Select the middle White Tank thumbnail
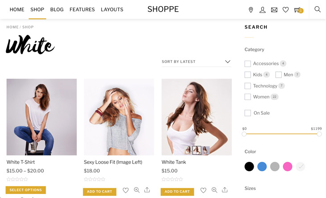This screenshot has height=198, width=326. point(196,150)
